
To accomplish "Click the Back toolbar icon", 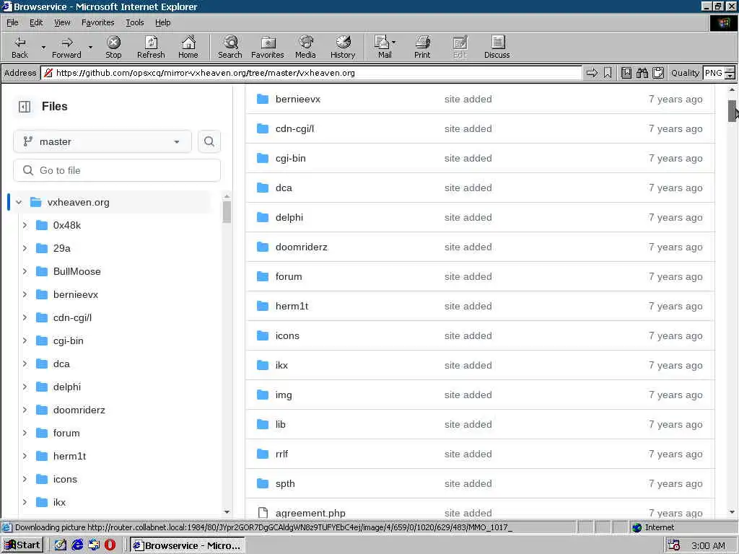I will click(x=19, y=47).
